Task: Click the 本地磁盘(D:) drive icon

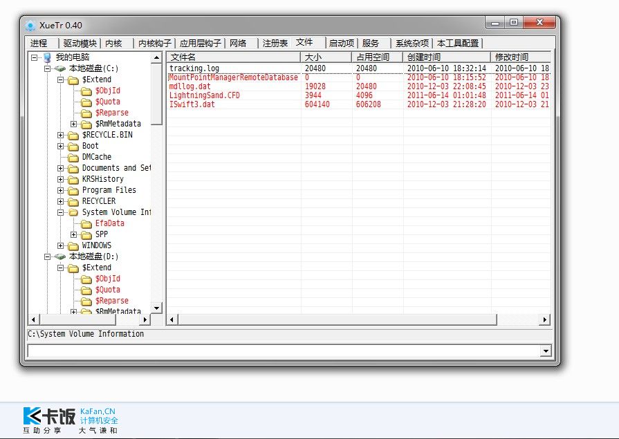Action: [60, 256]
